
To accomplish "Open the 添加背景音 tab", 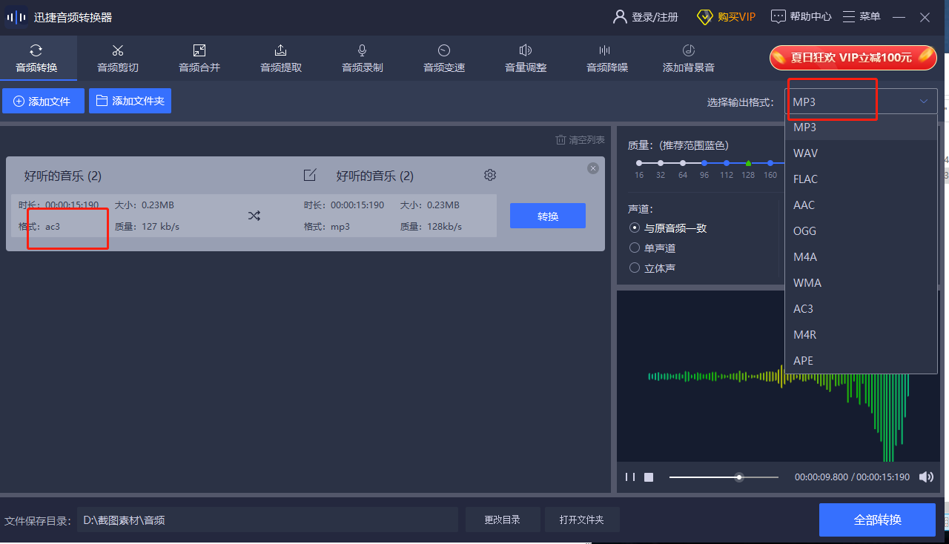I will point(689,59).
